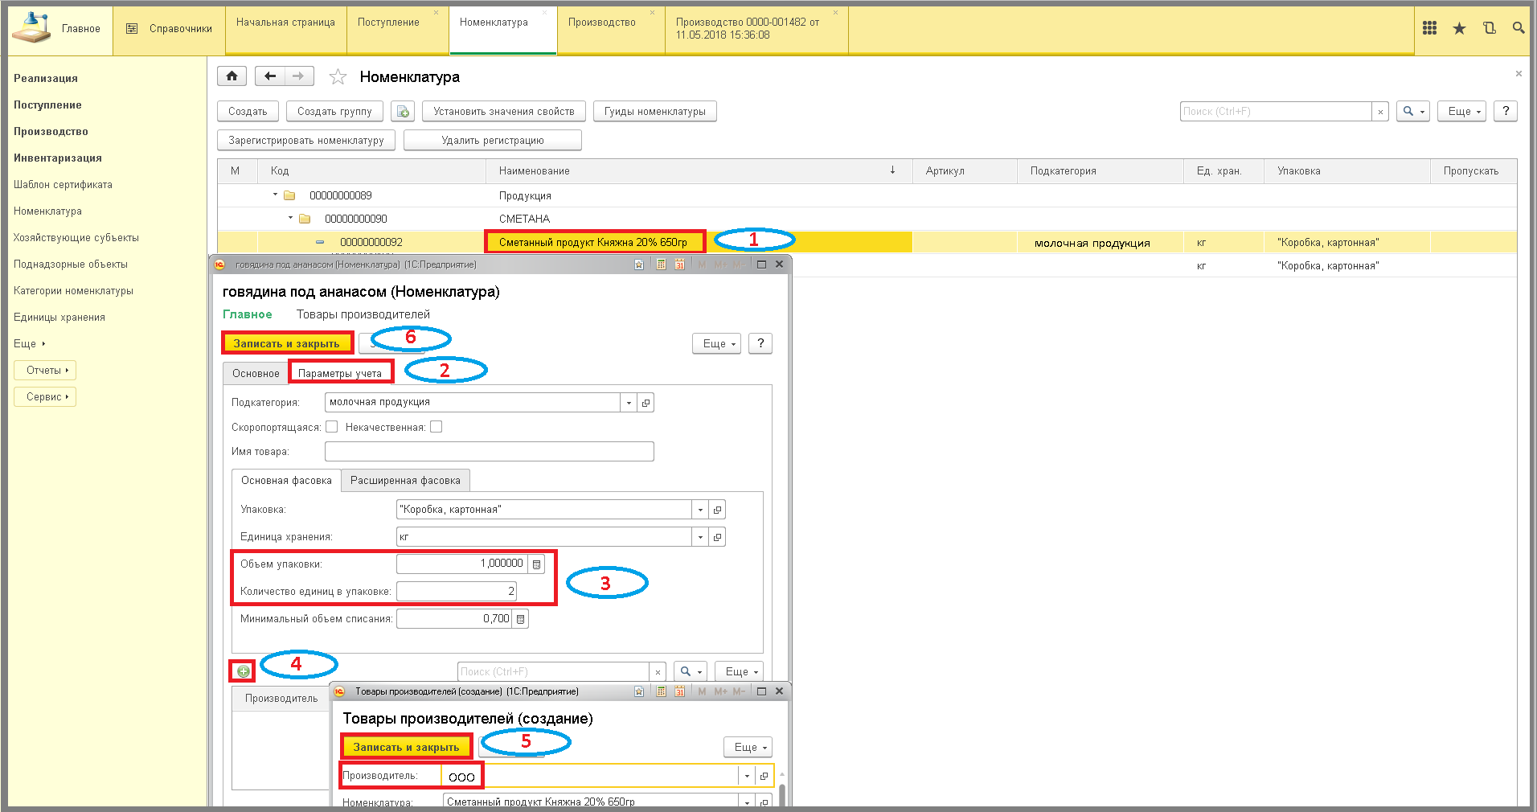Expand the Подкатегория dropdown
1537x812 pixels.
tap(629, 403)
